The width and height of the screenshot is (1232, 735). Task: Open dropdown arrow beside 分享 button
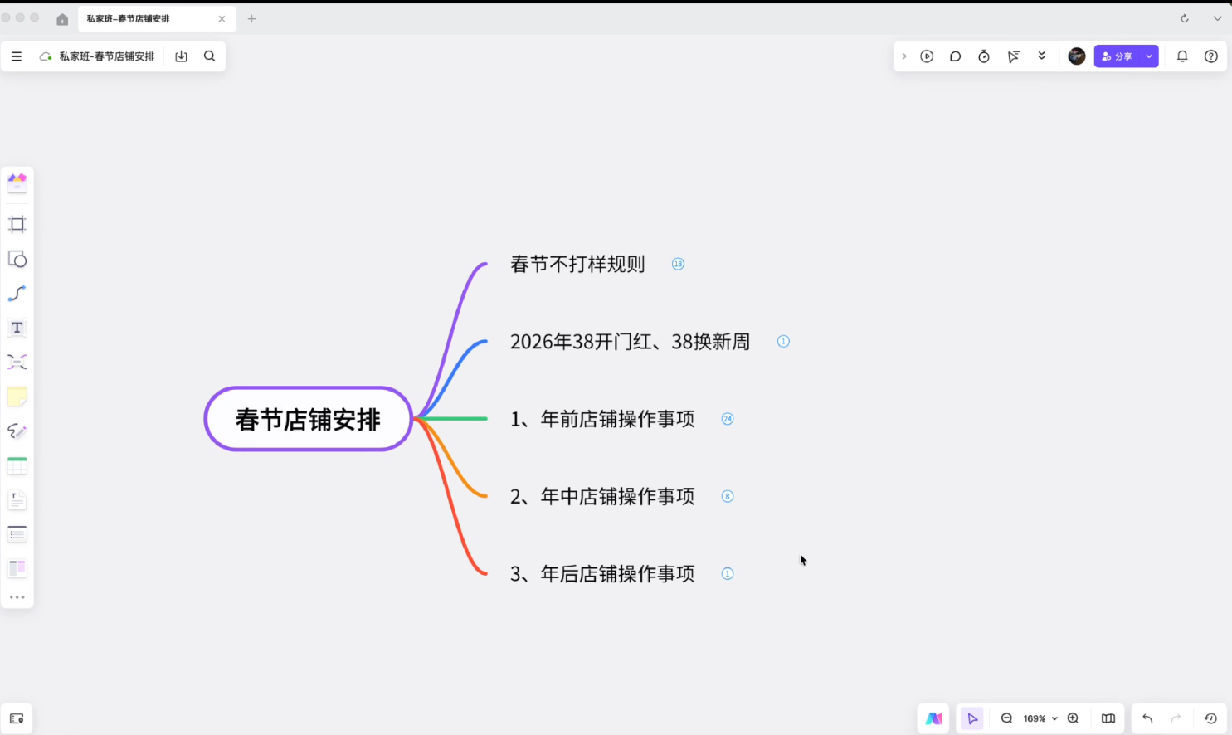(1149, 56)
